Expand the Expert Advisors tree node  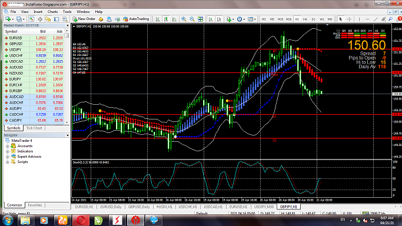click(x=8, y=157)
